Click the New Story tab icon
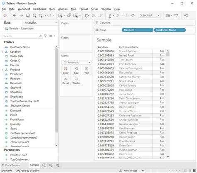 tap(58, 165)
